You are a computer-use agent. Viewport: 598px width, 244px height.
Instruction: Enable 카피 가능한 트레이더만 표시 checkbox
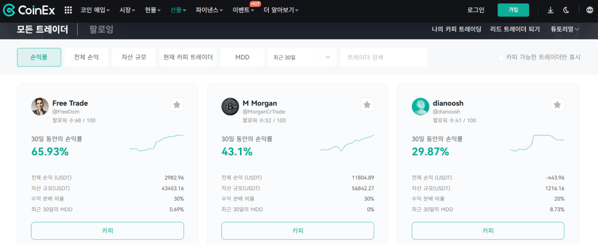[x=500, y=57]
